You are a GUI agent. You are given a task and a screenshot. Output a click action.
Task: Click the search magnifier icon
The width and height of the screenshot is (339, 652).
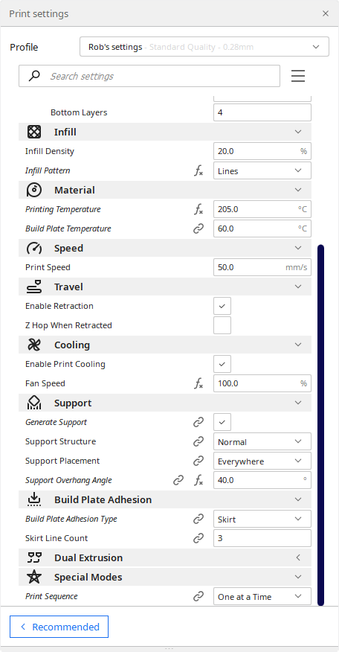[x=34, y=76]
